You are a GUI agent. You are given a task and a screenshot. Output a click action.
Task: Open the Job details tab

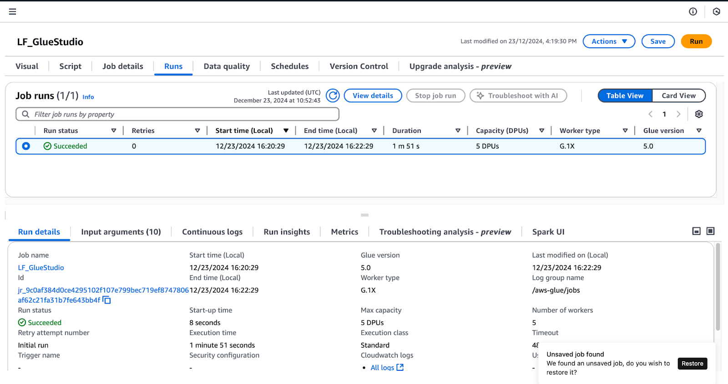tap(122, 66)
